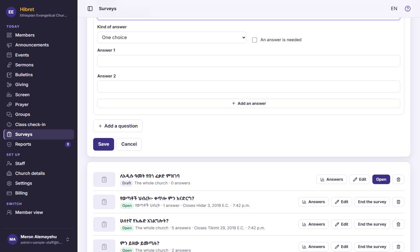Click clipboard thumbnail of ሁለተኛ የእሑድ አገልግሎት survey

pos(104,224)
